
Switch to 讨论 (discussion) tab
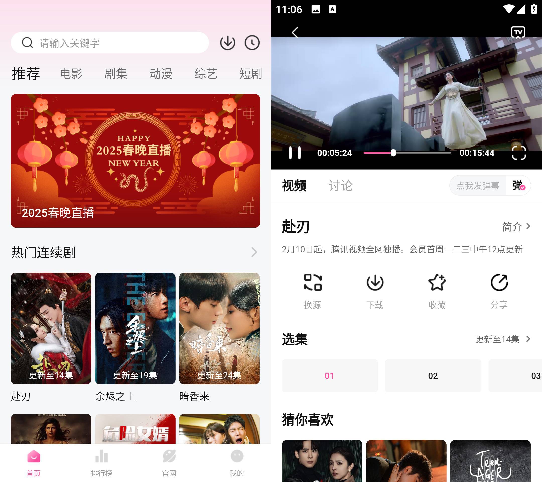click(339, 186)
